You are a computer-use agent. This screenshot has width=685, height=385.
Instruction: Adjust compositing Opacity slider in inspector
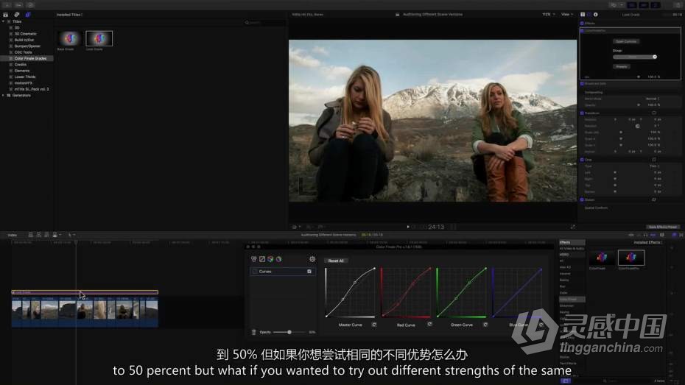point(639,105)
